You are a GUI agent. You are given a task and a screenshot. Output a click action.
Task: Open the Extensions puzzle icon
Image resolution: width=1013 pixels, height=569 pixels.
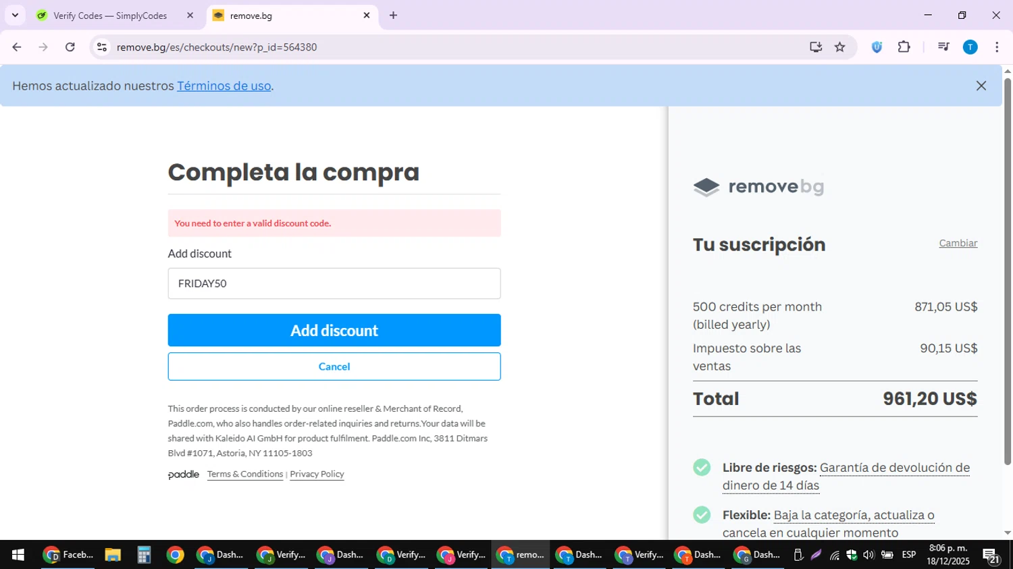(x=904, y=47)
